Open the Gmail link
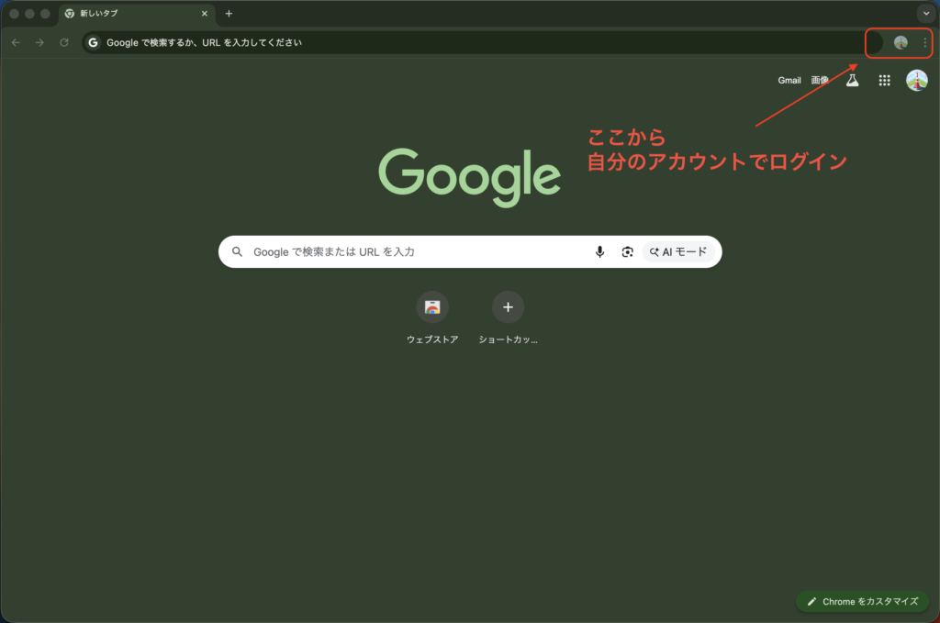940x623 pixels. [x=789, y=81]
